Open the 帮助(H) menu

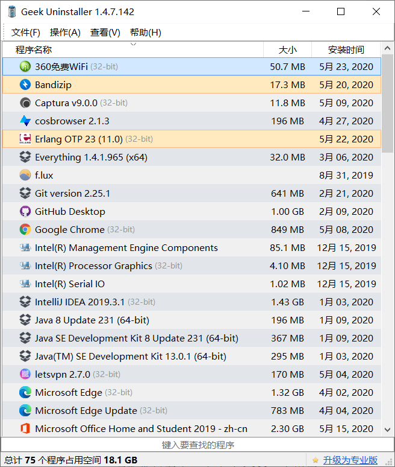pos(146,32)
